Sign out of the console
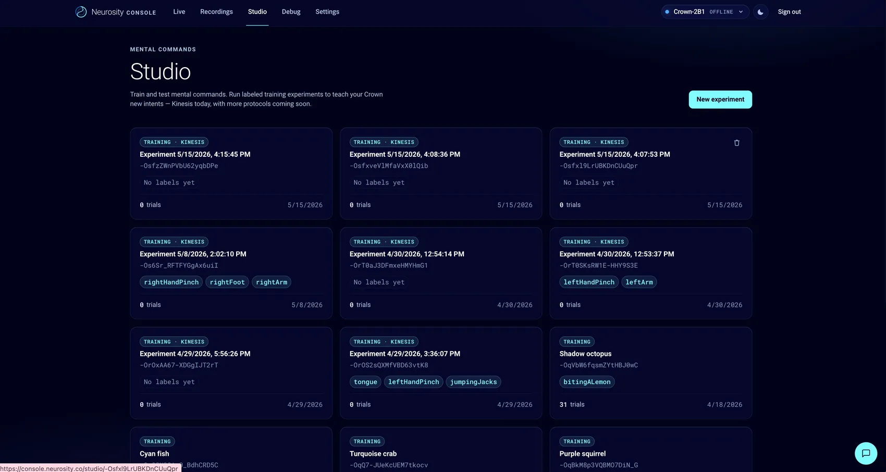The image size is (886, 472). pyautogui.click(x=789, y=12)
